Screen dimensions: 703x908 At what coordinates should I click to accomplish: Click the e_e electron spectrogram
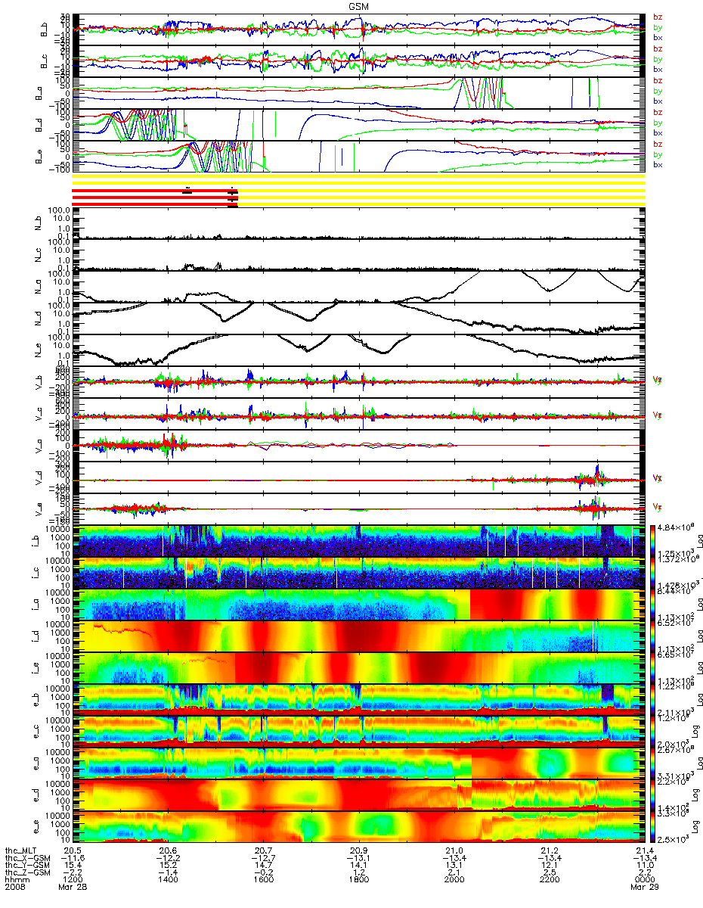[x=359, y=827]
